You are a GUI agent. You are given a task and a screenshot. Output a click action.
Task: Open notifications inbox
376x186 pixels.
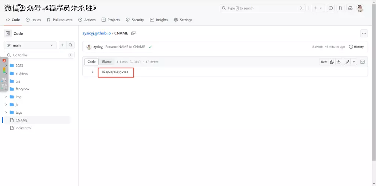(x=350, y=8)
